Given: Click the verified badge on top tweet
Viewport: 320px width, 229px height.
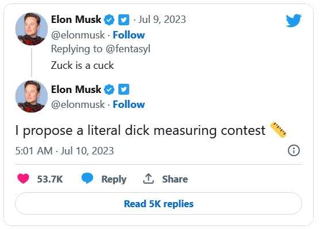Looking at the screenshot, I should [x=109, y=20].
